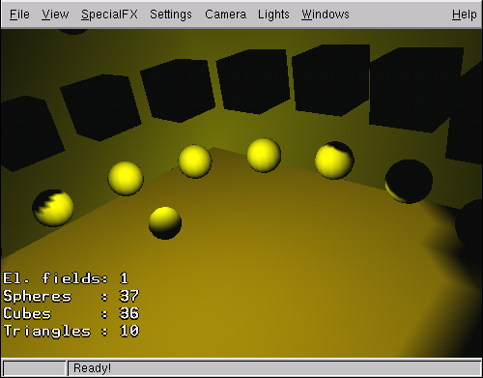Click the empty status box beside Ready!
483x378 pixels.
coord(34,368)
